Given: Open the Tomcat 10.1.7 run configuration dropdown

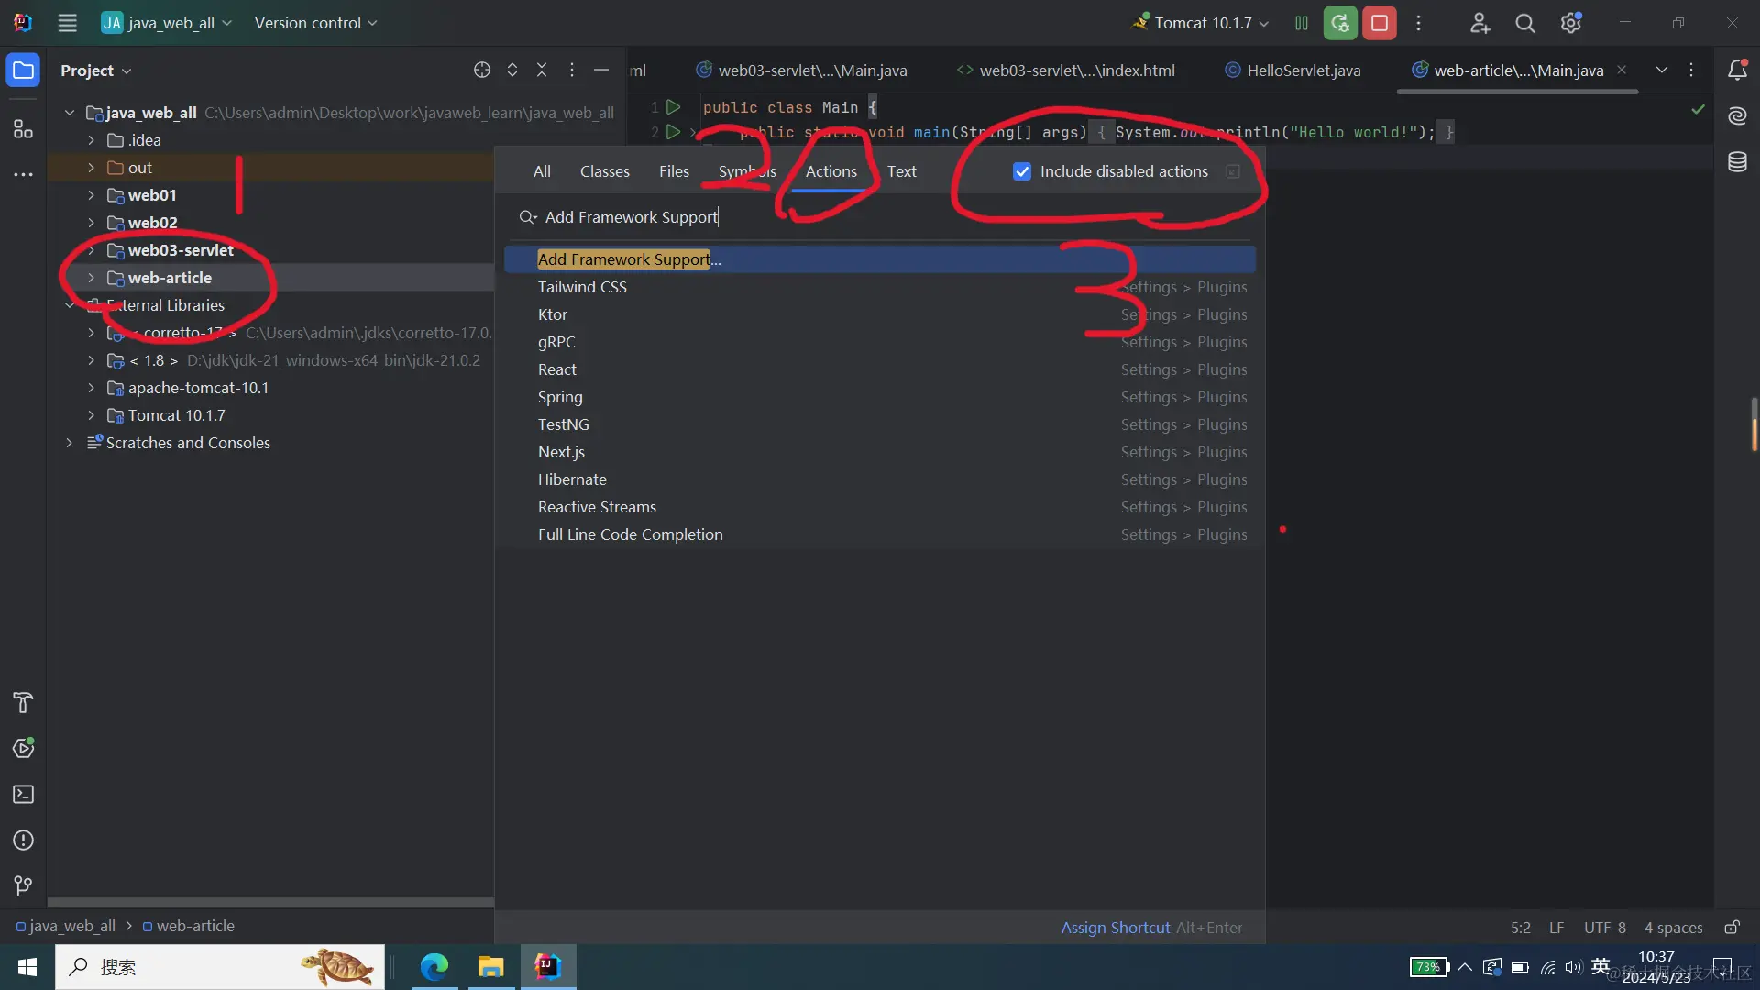Looking at the screenshot, I should tap(1202, 23).
